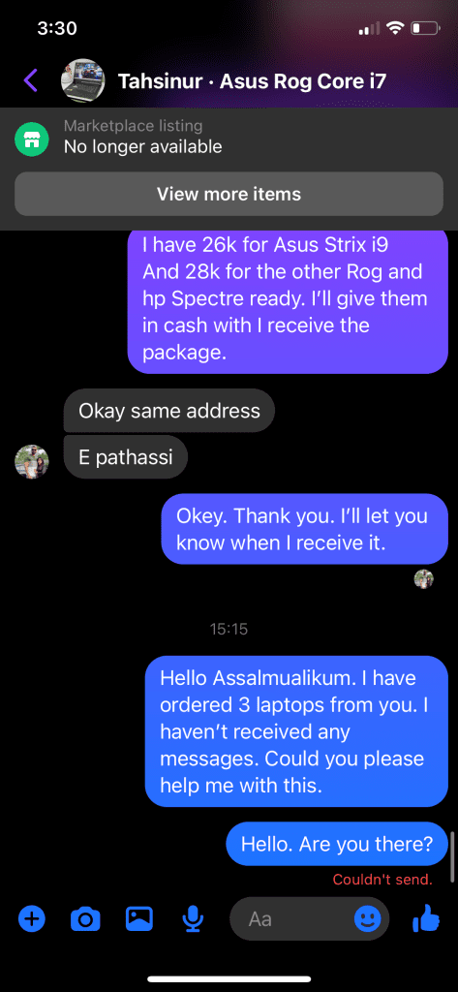Tap the laptop listing thumbnail in header

coord(82,81)
